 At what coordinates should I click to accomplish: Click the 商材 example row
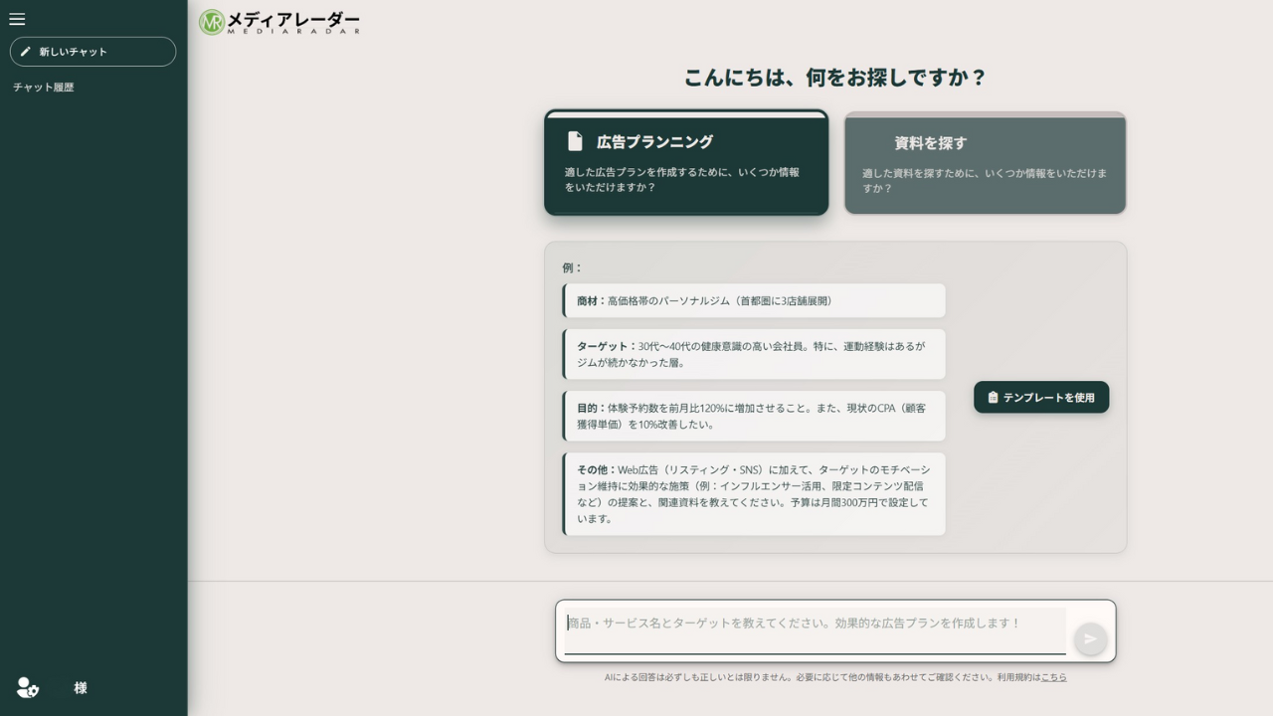(x=754, y=300)
